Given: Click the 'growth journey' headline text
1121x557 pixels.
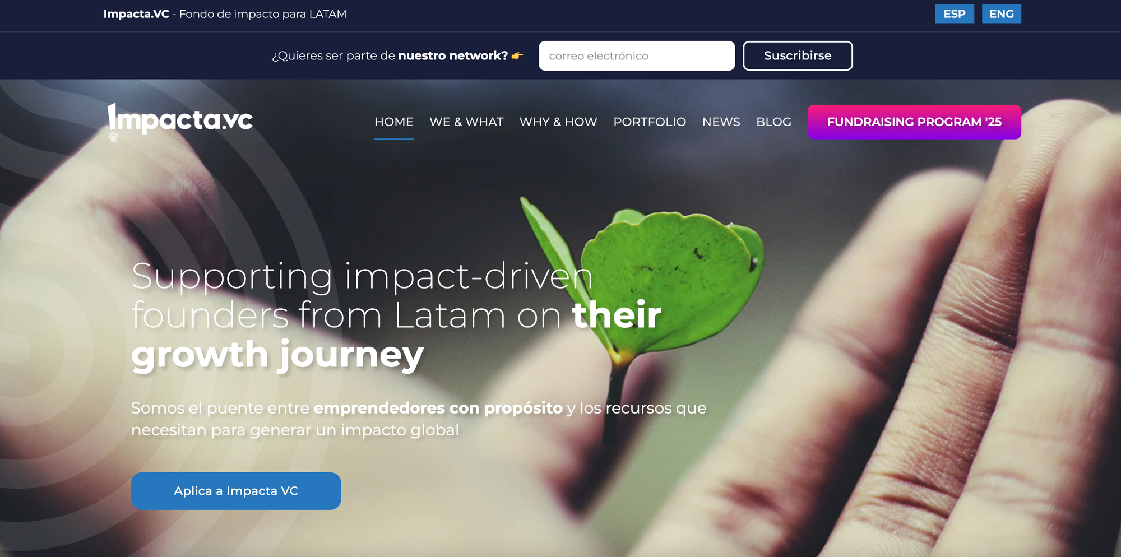Looking at the screenshot, I should [x=277, y=355].
